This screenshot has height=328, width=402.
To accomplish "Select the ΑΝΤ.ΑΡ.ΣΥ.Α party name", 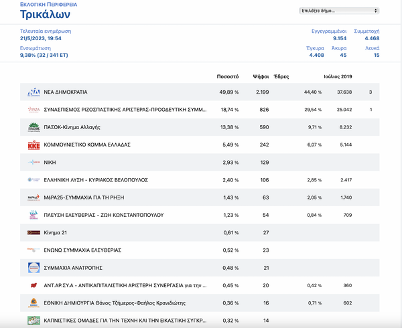I will (x=125, y=285).
